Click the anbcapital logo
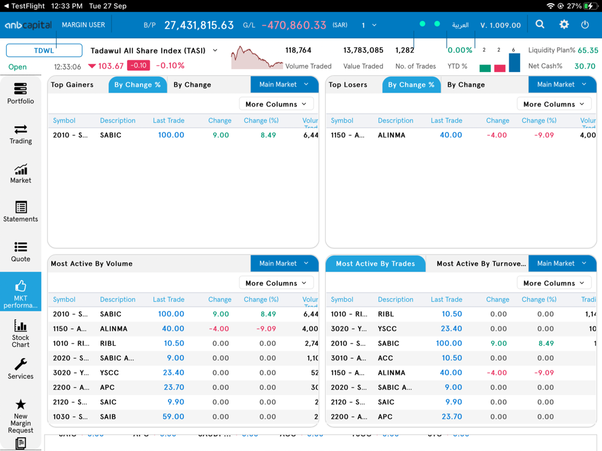This screenshot has height=451, width=602. (28, 25)
